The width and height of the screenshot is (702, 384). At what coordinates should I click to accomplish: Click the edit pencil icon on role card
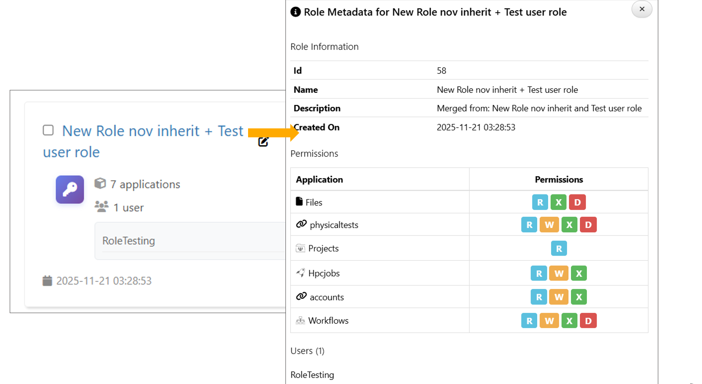pyautogui.click(x=263, y=142)
